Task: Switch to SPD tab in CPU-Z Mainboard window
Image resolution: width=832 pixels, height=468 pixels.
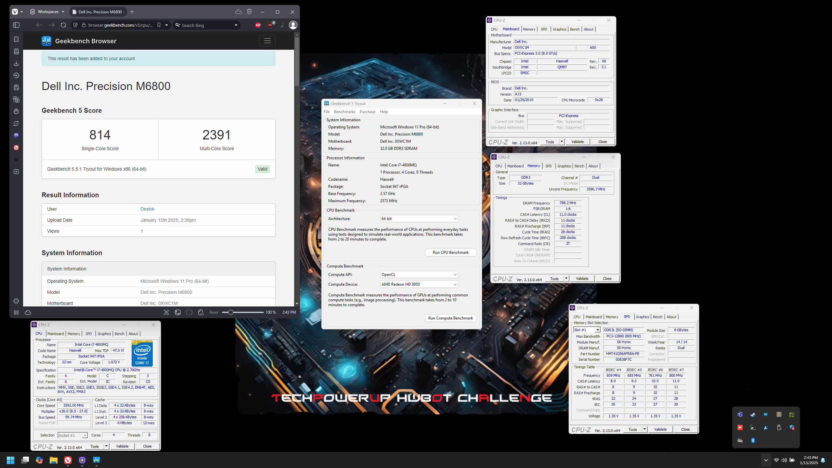Action: point(544,29)
